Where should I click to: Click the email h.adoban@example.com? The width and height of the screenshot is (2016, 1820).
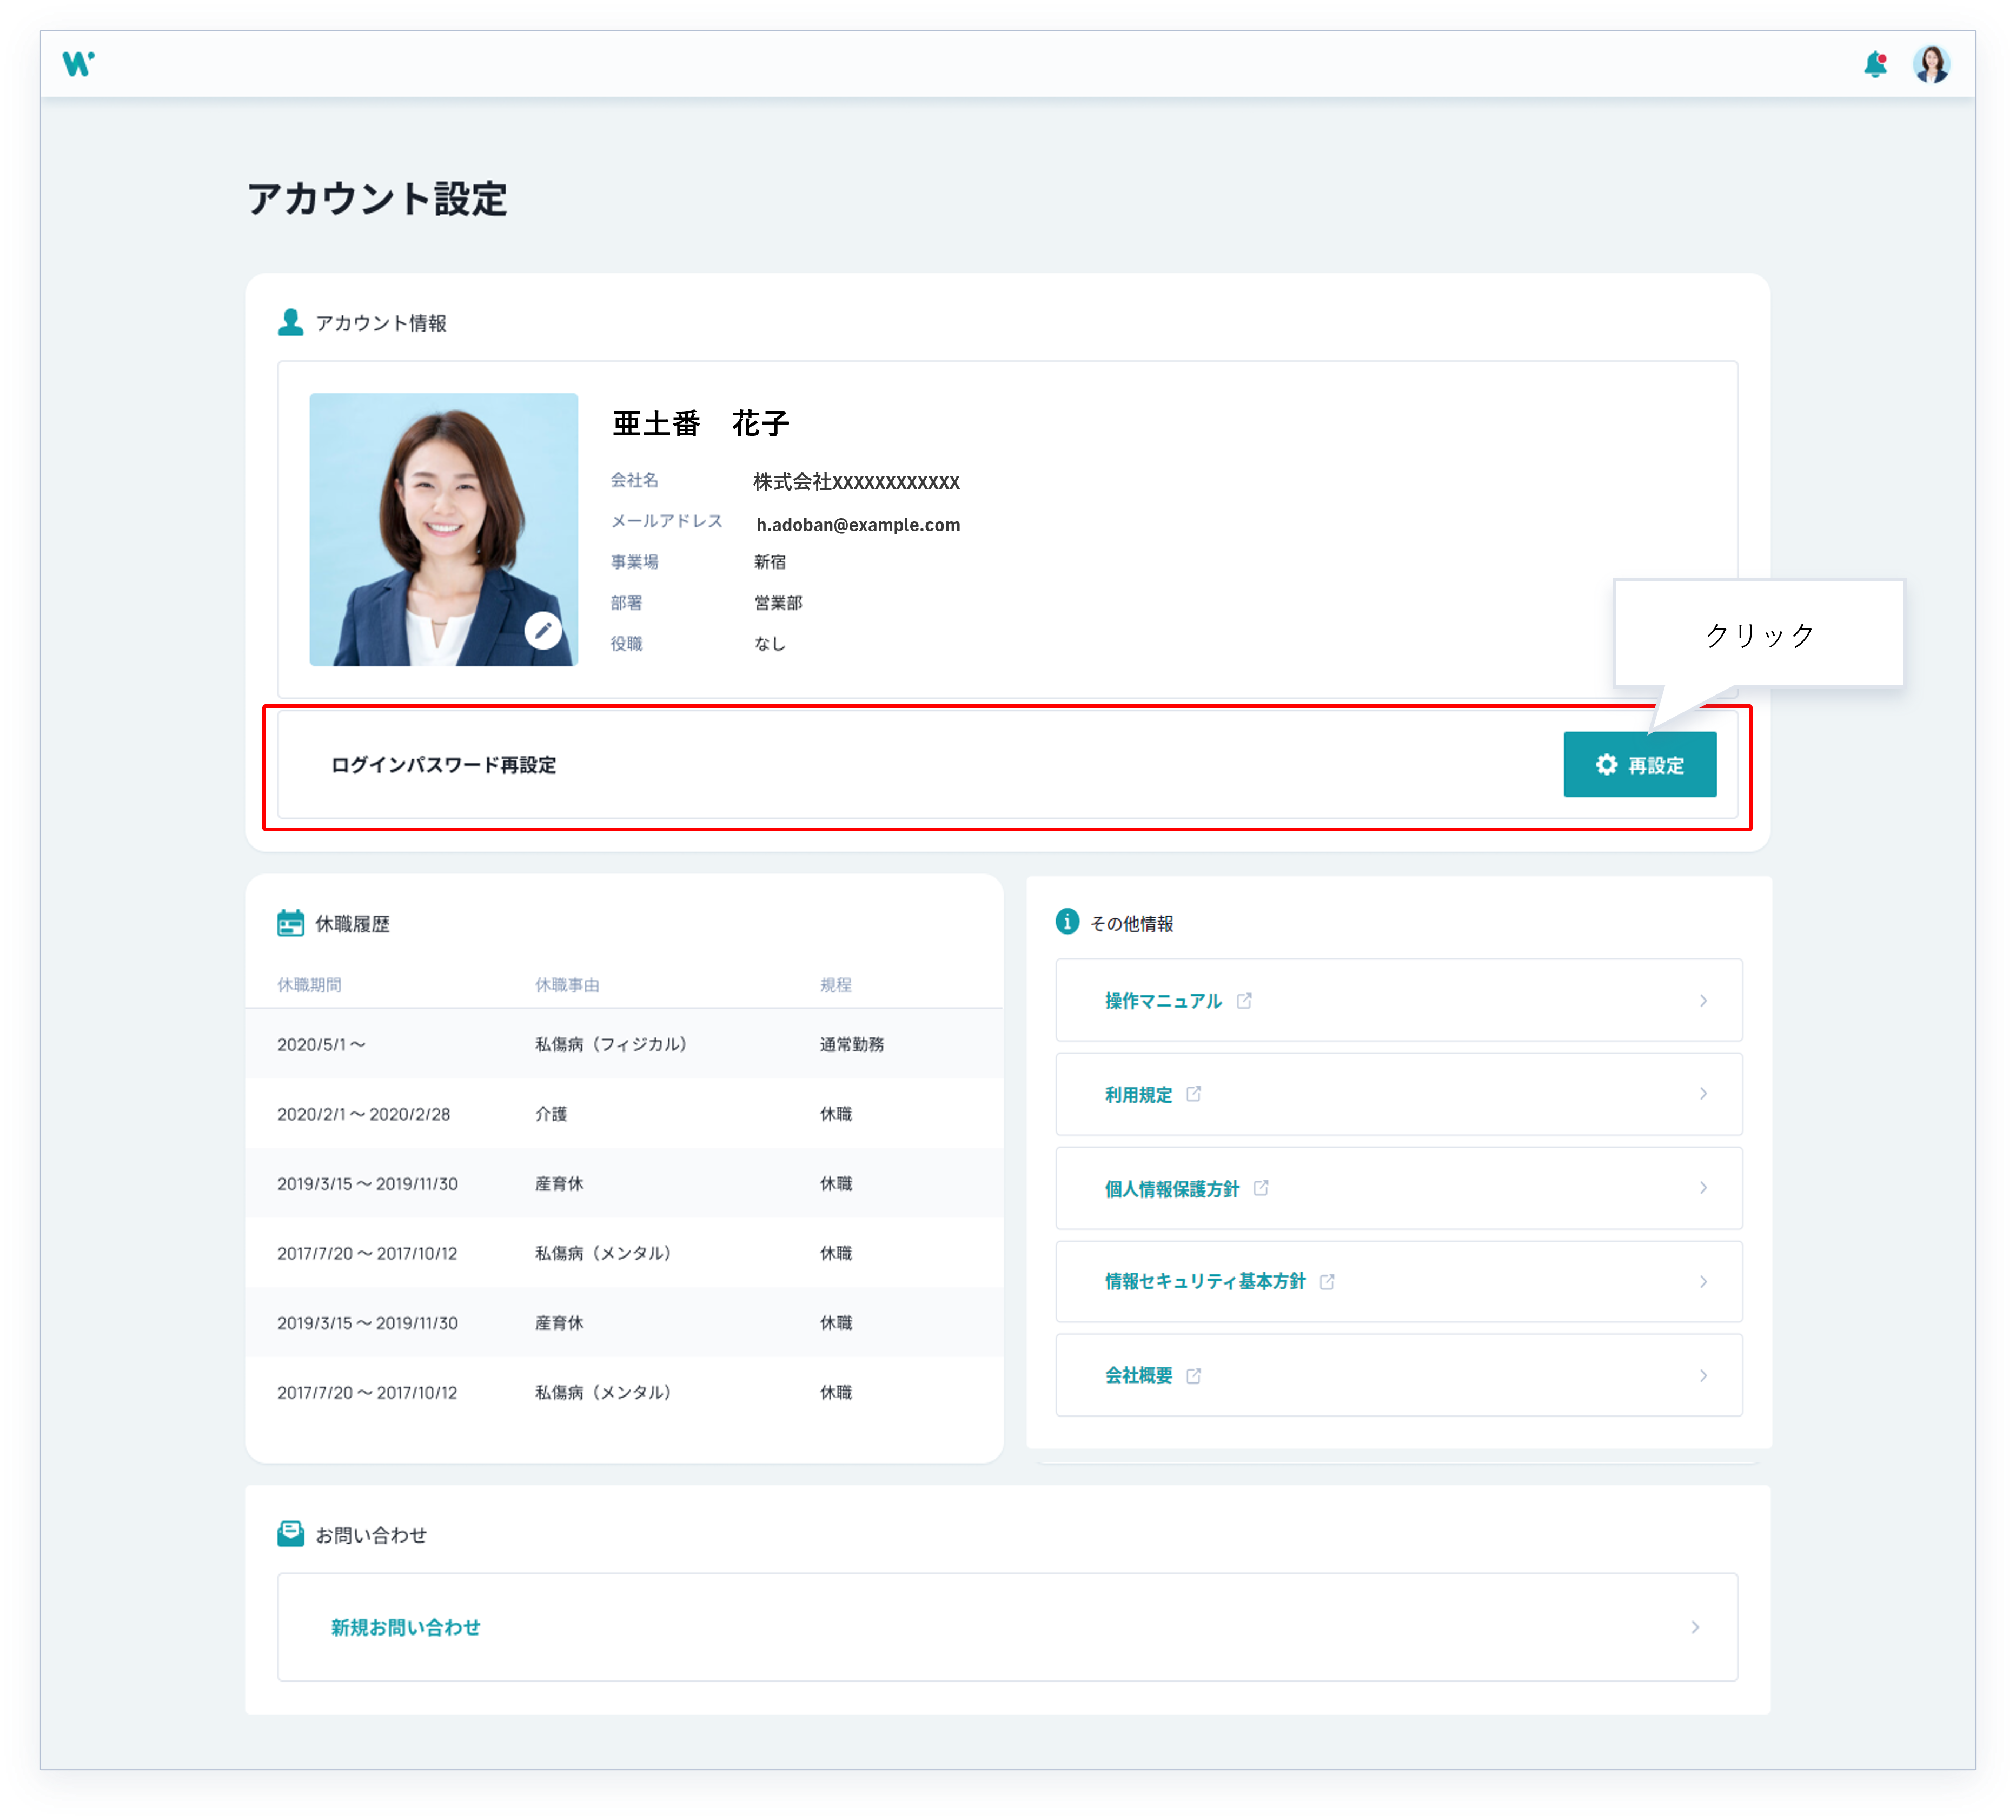click(x=858, y=525)
